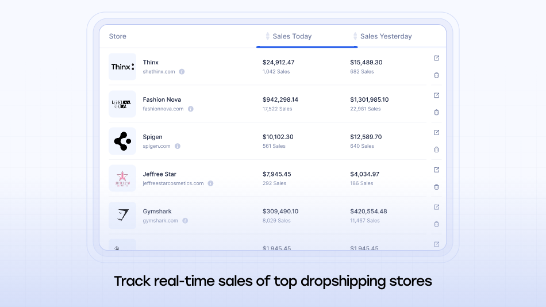
Task: Delete the Thinx store row
Action: pyautogui.click(x=436, y=75)
